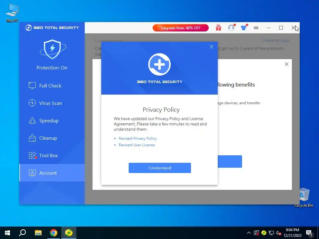319x239 pixels.
Task: Show hidden system tray icons
Action: tap(249, 233)
